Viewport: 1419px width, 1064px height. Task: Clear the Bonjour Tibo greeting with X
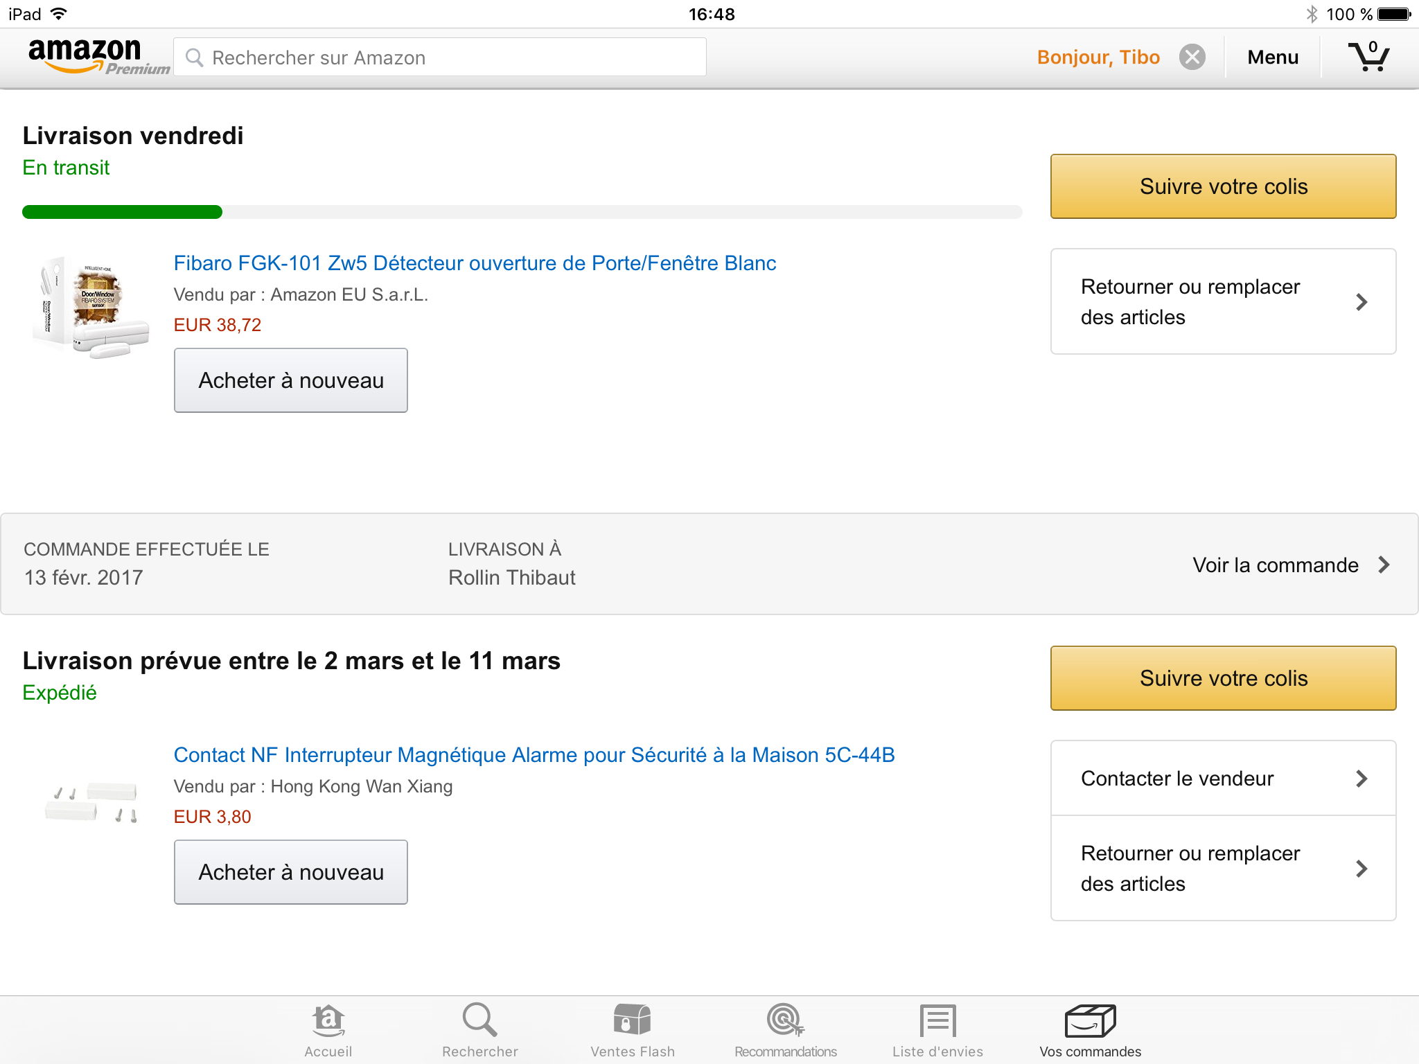(1192, 57)
